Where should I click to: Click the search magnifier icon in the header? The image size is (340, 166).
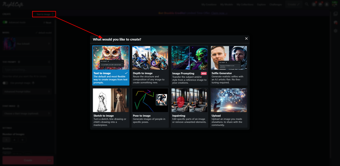pos(307,4)
